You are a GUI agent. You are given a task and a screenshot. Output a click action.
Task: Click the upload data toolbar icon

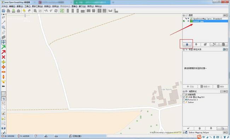(x=18, y=11)
